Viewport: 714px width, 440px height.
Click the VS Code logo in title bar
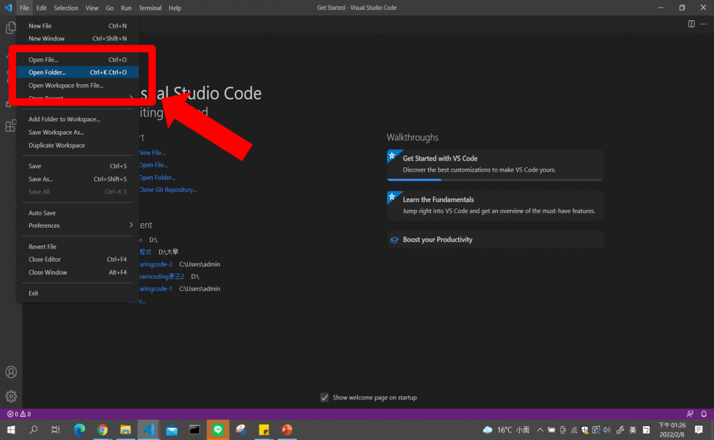tap(8, 8)
